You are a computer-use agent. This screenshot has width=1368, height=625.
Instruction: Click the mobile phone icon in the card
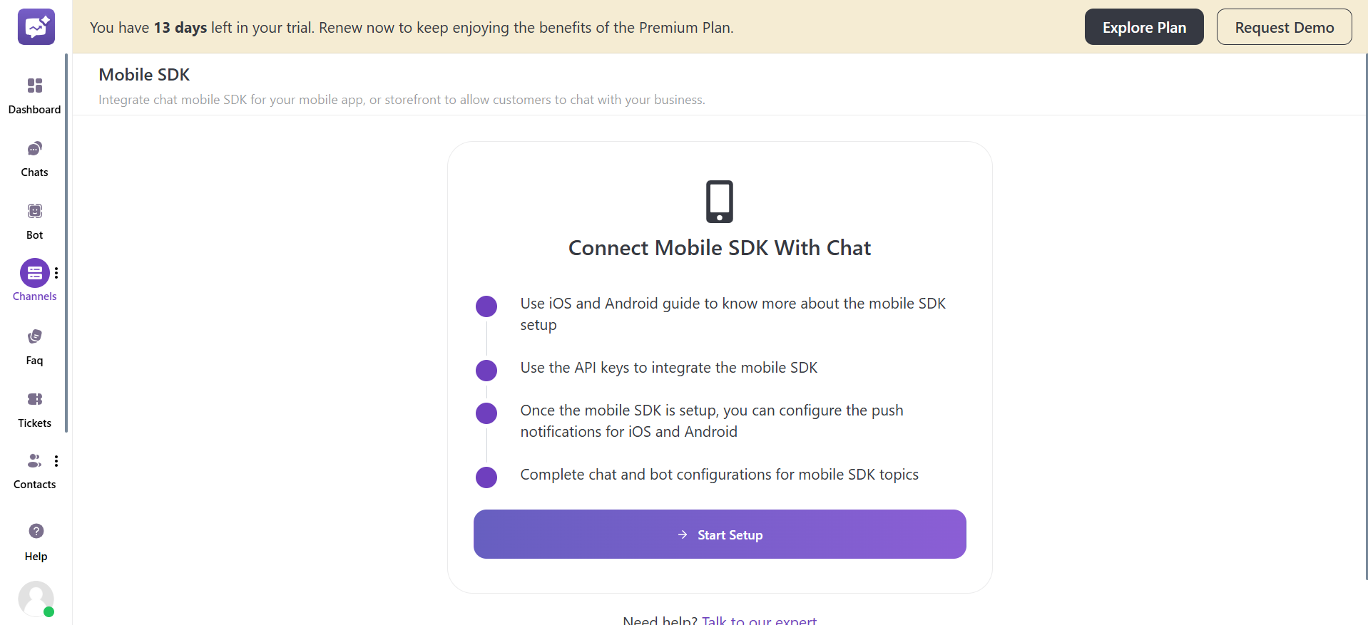(x=719, y=201)
